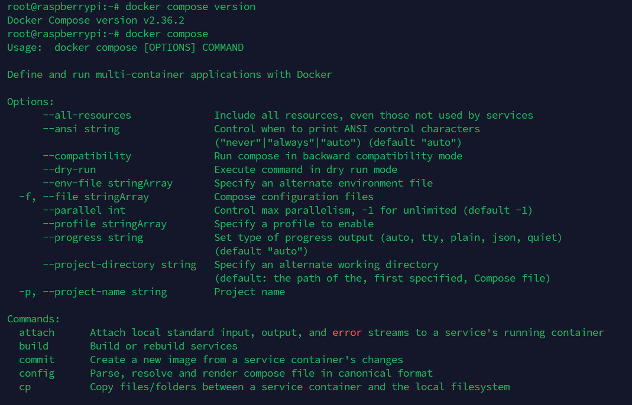Click the "--dry-run" option text

click(69, 169)
